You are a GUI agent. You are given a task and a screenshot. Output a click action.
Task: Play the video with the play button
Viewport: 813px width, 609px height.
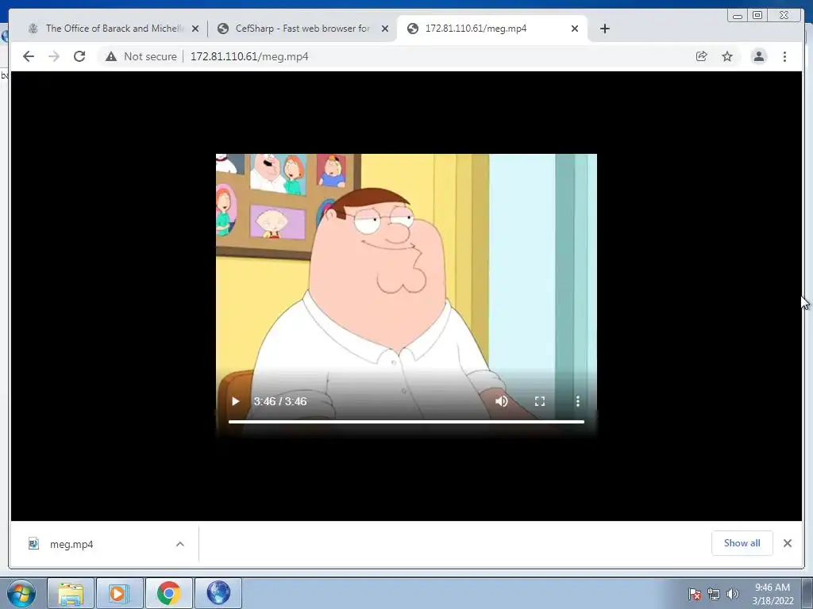point(235,401)
